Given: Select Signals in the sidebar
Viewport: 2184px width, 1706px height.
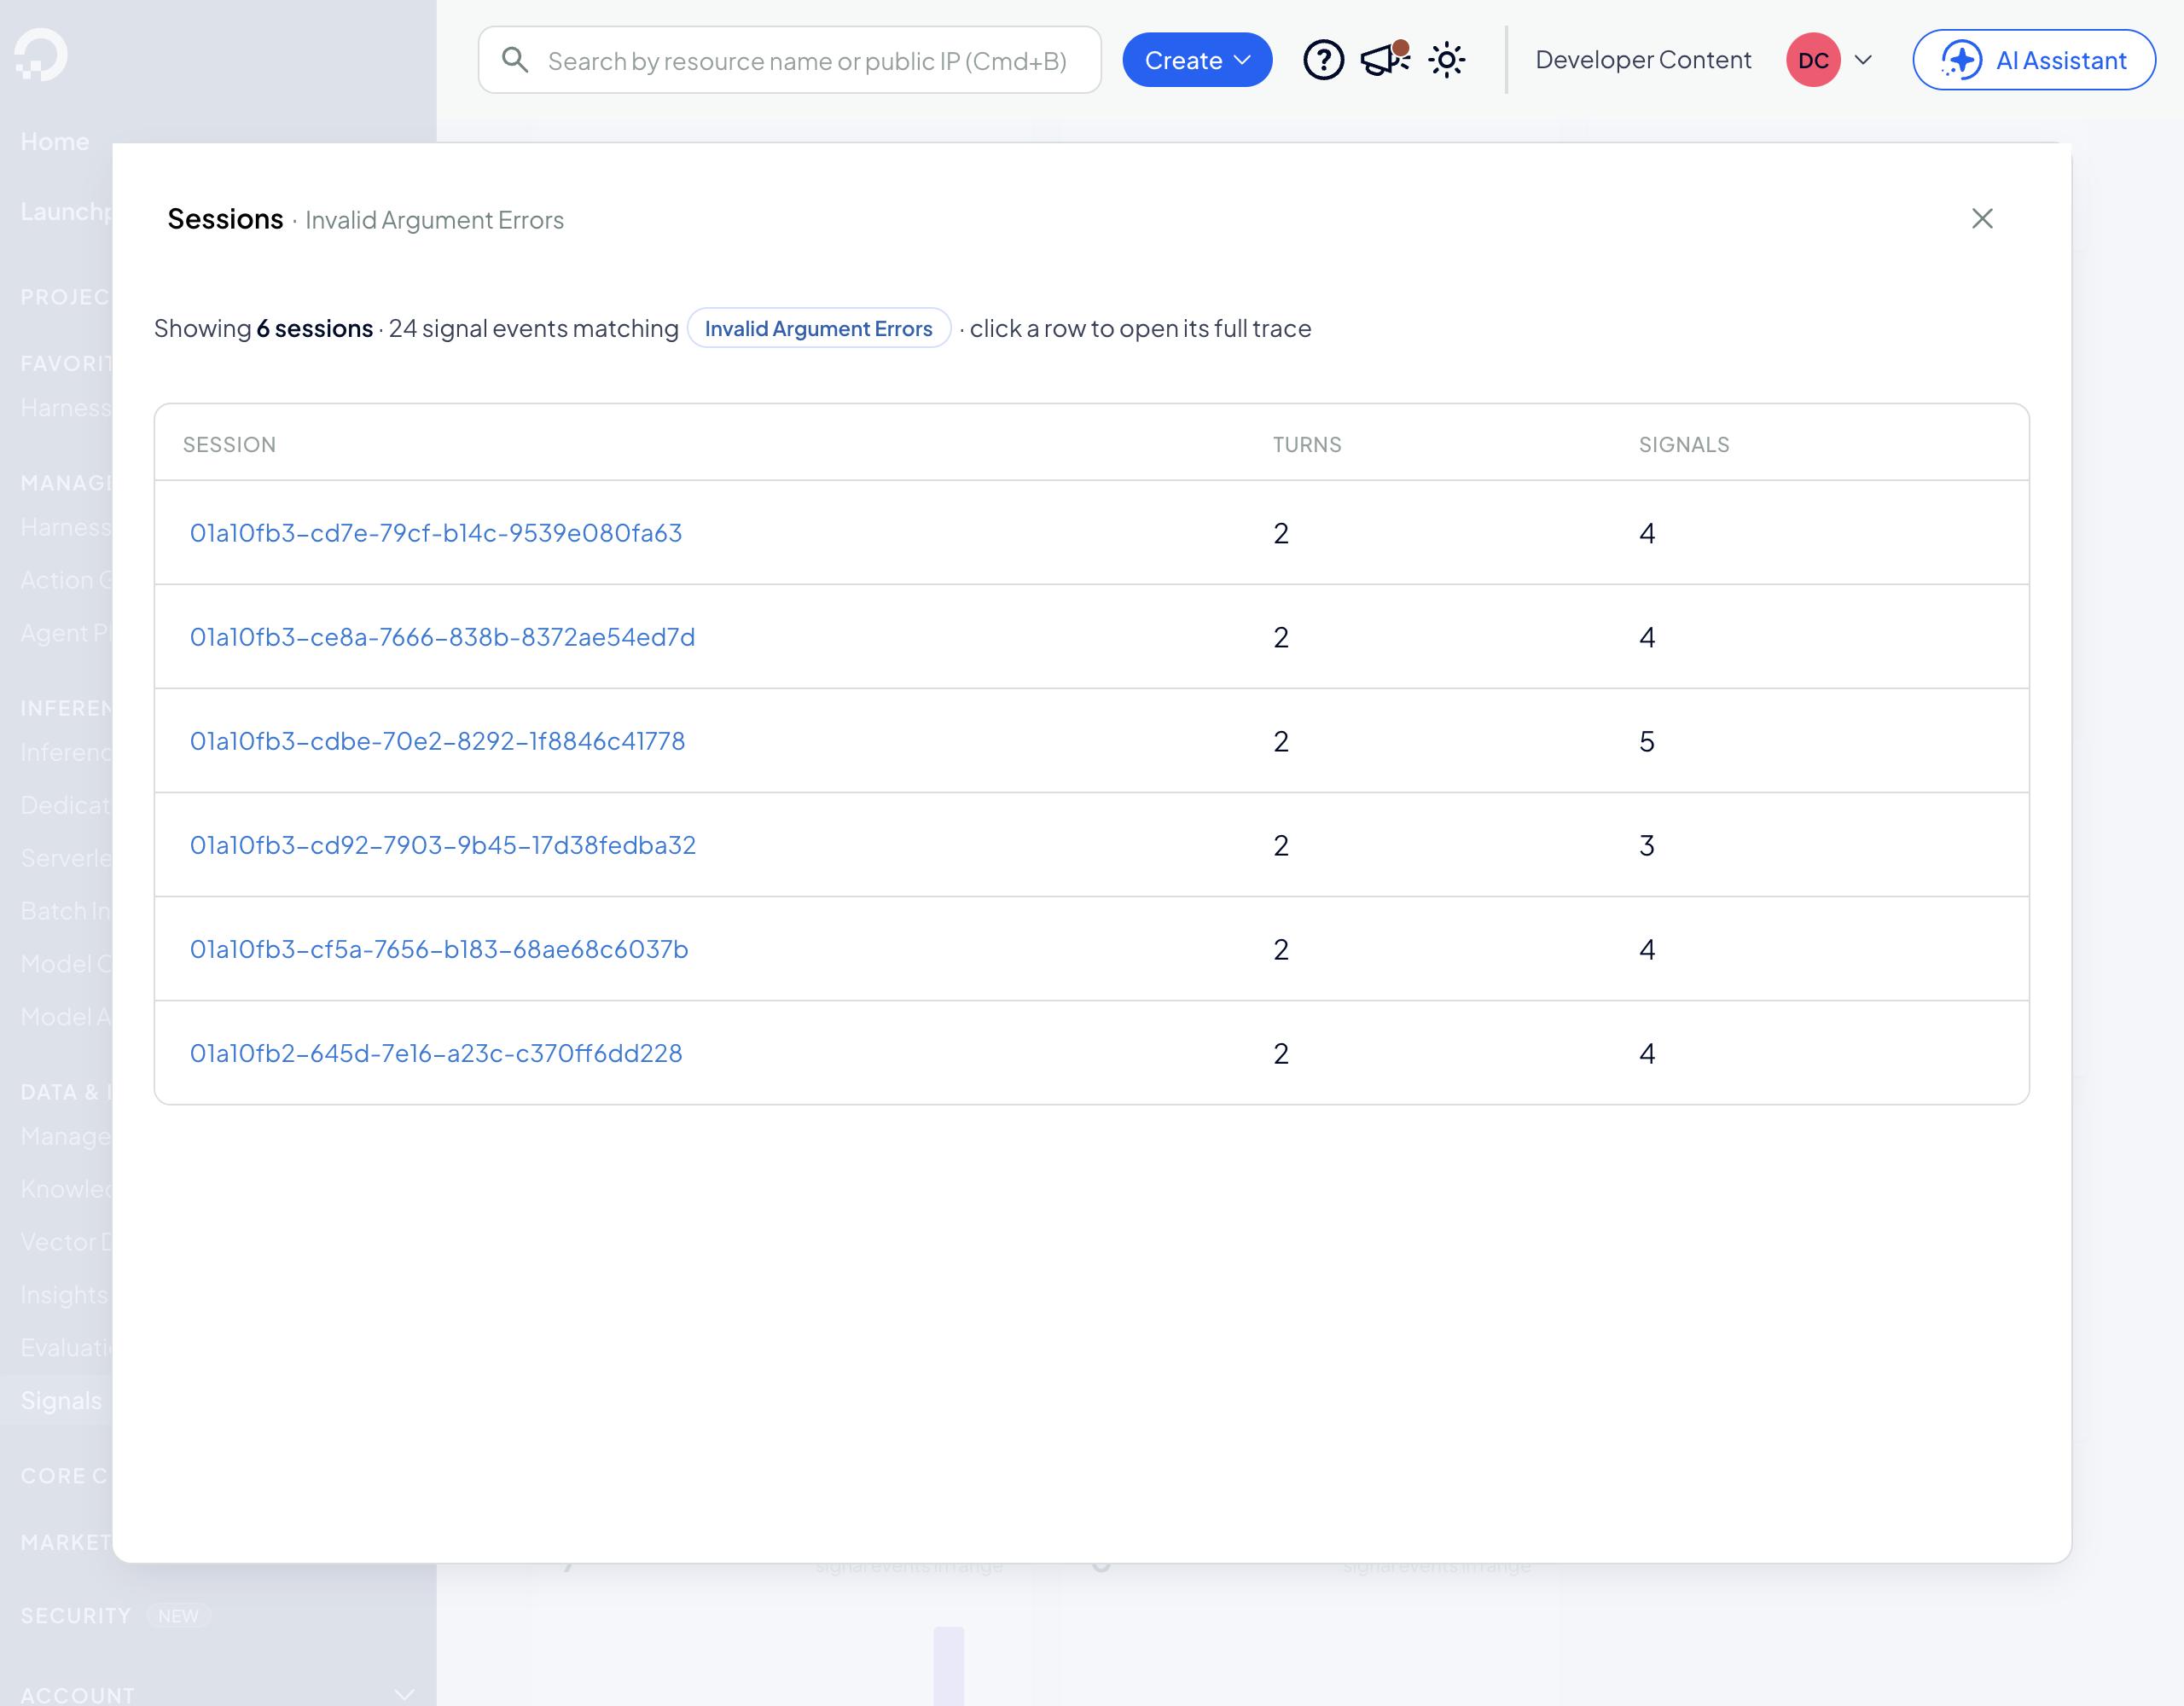Looking at the screenshot, I should [61, 1400].
